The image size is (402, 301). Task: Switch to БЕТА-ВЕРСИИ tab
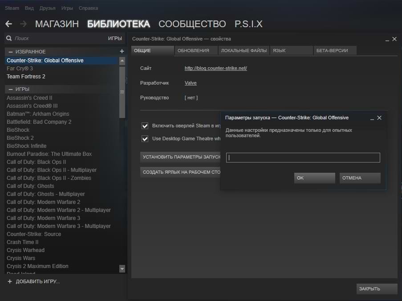pyautogui.click(x=335, y=50)
